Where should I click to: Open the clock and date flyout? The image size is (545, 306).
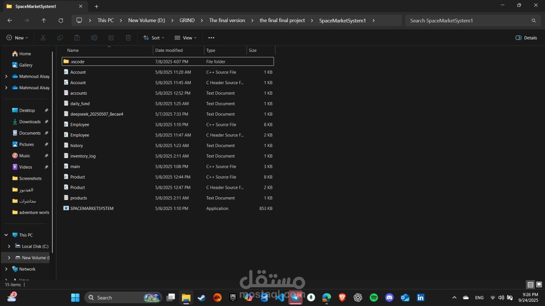[x=529, y=297]
